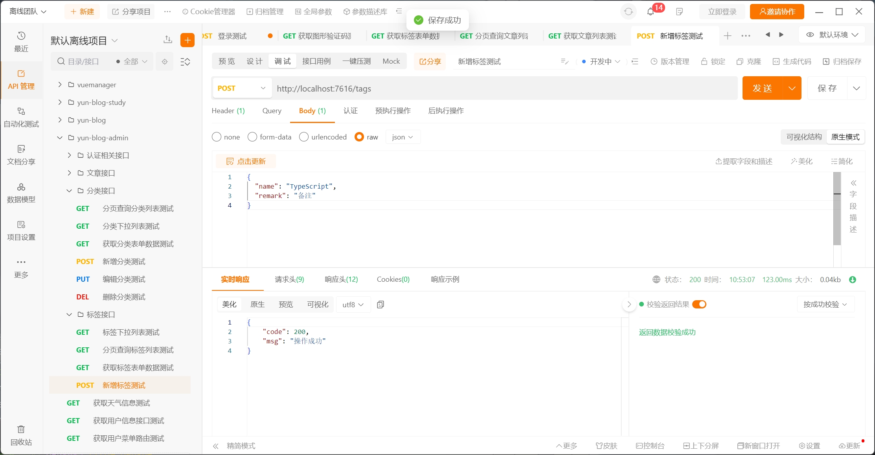875x455 pixels.
Task: Open the 回收站 recycle bin
Action: pyautogui.click(x=21, y=435)
